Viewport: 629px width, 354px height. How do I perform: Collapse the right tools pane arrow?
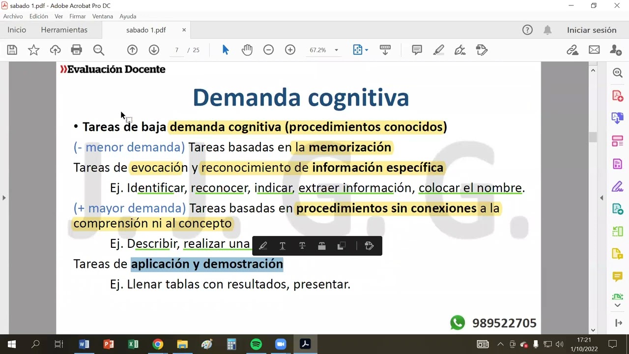coord(601,198)
